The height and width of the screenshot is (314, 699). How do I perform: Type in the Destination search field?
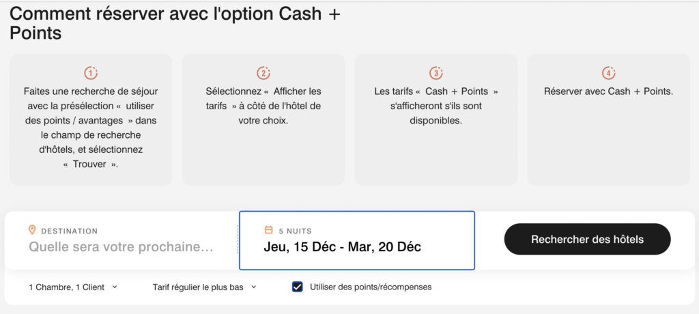pyautogui.click(x=122, y=247)
